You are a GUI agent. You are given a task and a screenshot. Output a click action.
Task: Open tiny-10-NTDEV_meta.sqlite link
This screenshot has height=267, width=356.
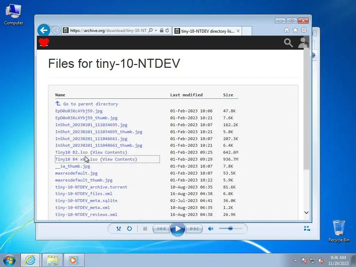(86, 201)
